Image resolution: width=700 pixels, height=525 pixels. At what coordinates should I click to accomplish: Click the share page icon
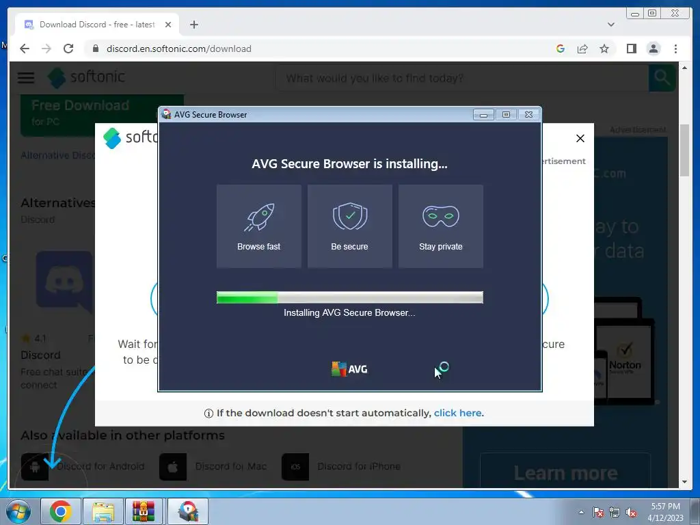[582, 49]
